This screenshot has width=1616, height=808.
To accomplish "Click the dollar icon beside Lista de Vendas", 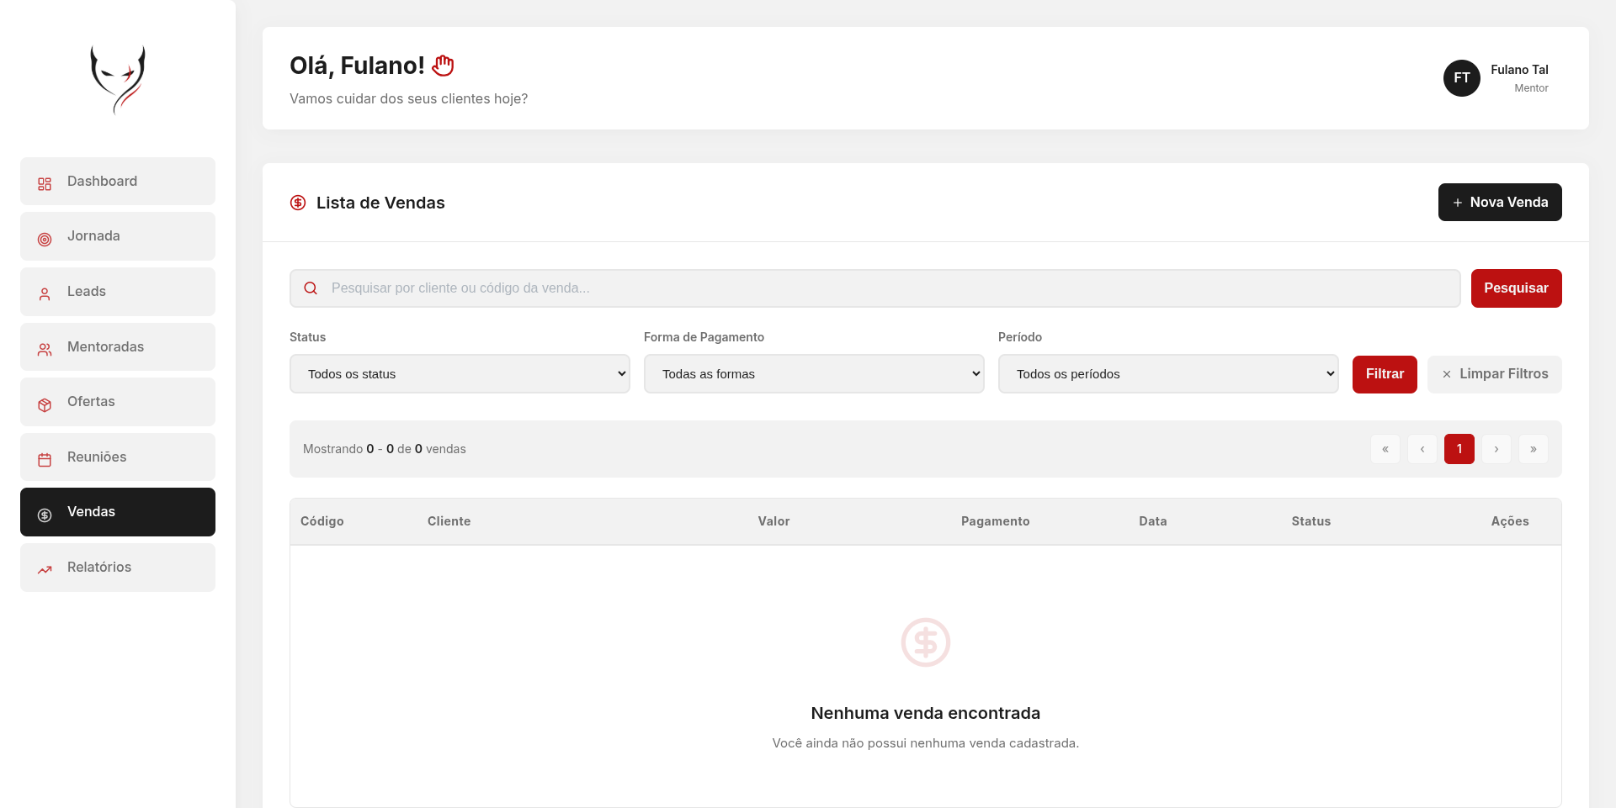I will coord(298,203).
